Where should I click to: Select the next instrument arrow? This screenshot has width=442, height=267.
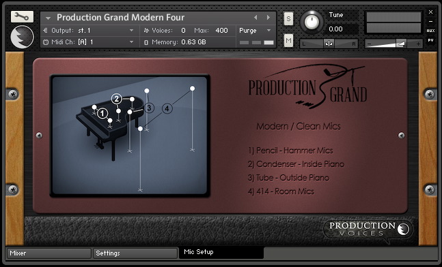pos(268,18)
